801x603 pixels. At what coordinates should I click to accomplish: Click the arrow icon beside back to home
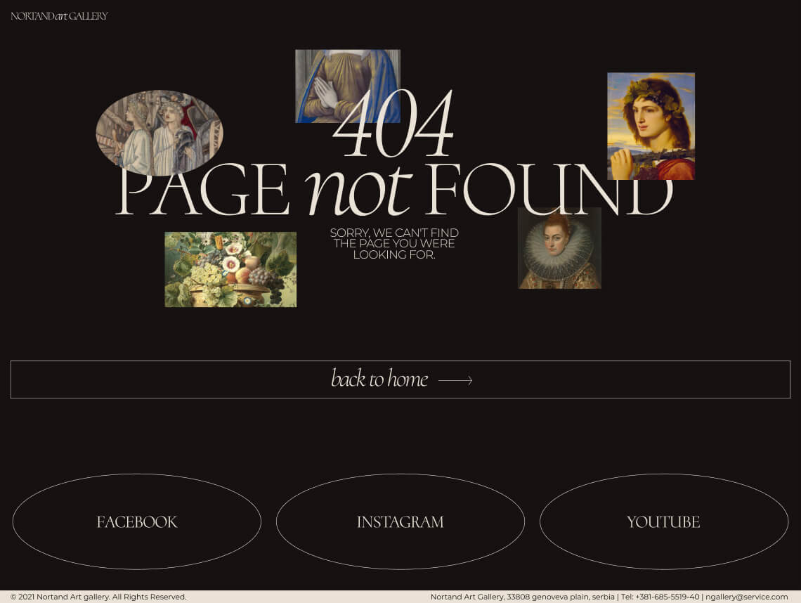point(455,380)
